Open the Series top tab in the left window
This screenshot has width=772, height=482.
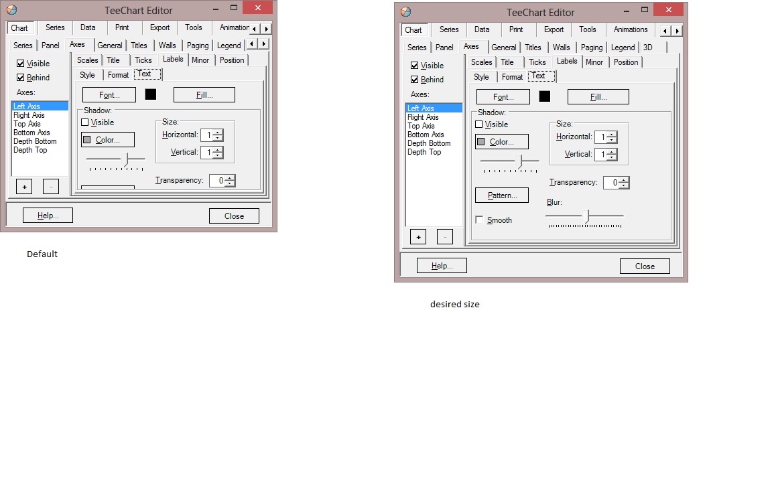coord(55,27)
